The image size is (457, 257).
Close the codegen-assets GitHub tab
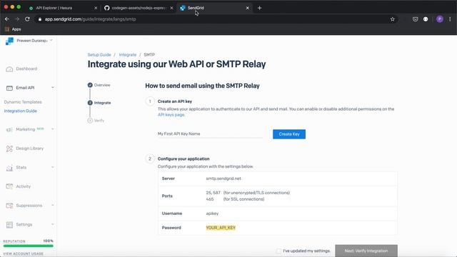[171, 8]
